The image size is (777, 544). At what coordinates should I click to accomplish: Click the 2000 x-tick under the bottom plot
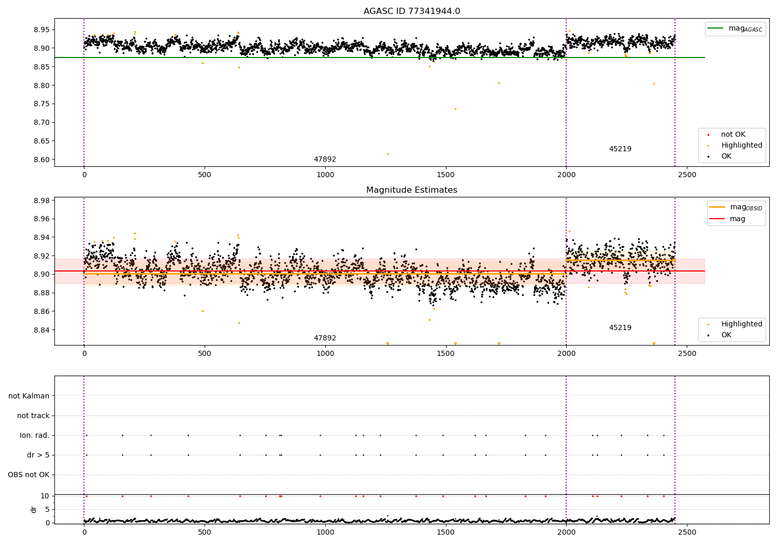(566, 532)
